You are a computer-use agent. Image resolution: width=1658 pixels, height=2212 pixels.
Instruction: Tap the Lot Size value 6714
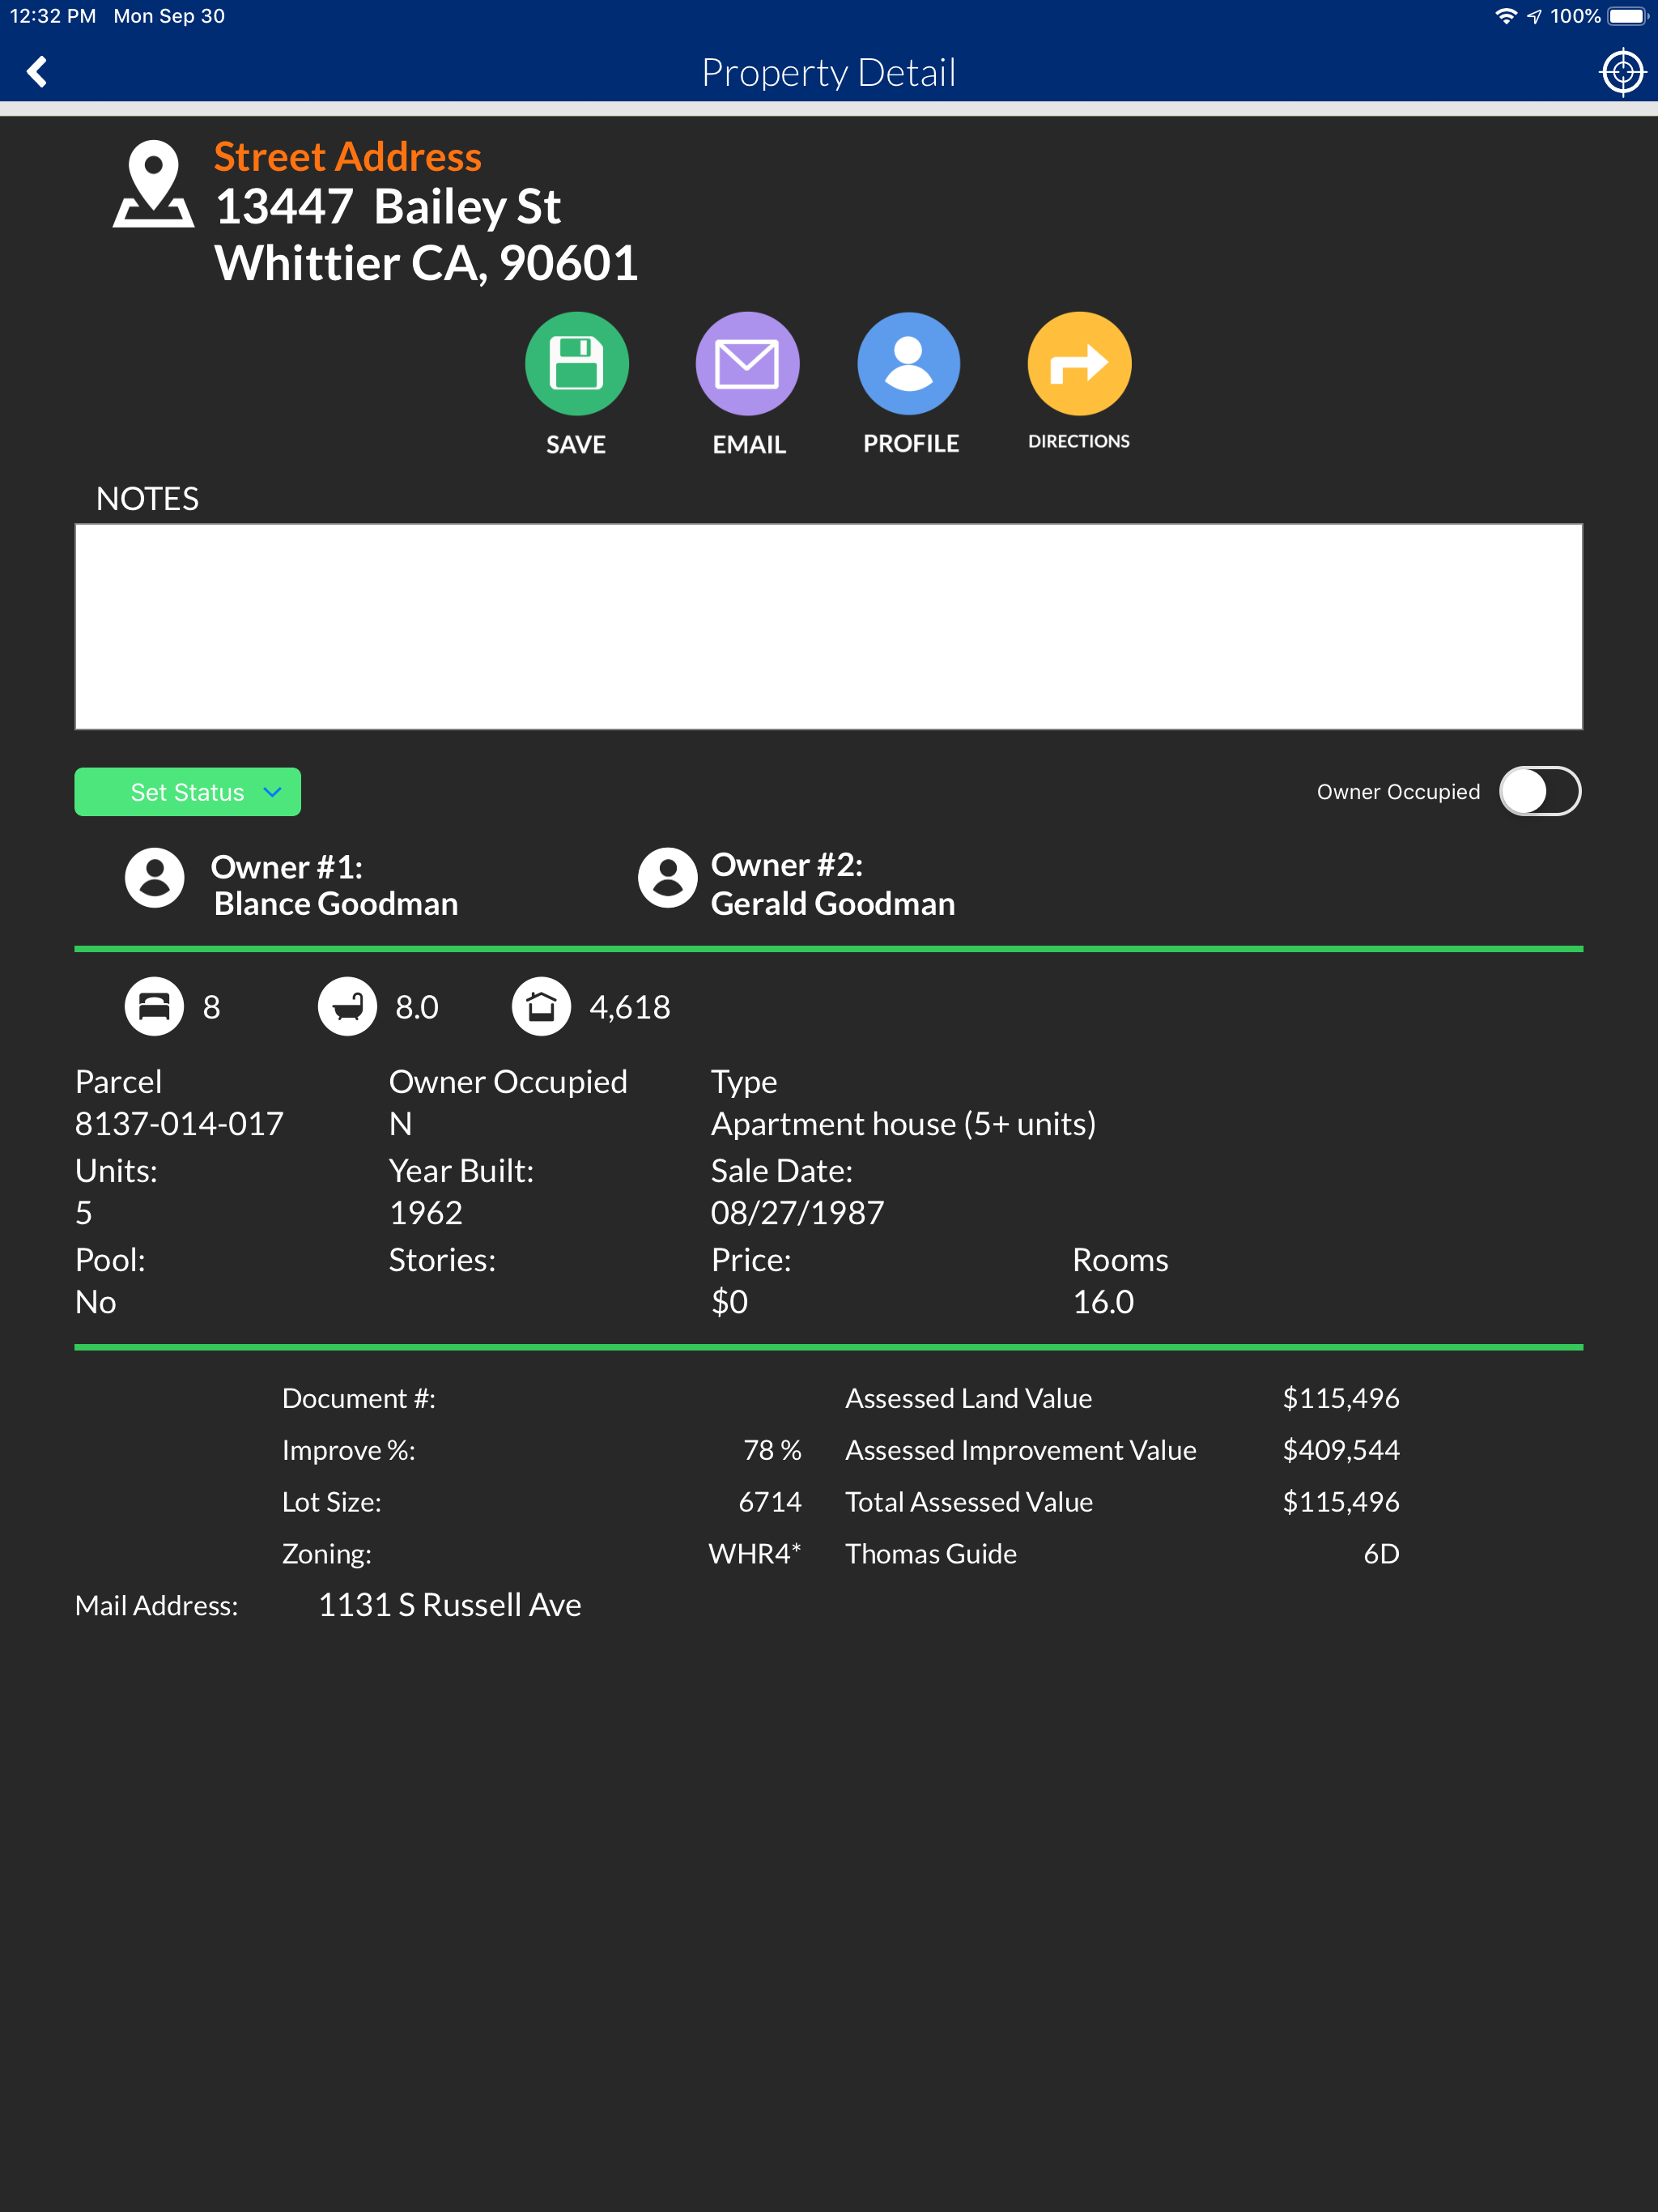770,1502
